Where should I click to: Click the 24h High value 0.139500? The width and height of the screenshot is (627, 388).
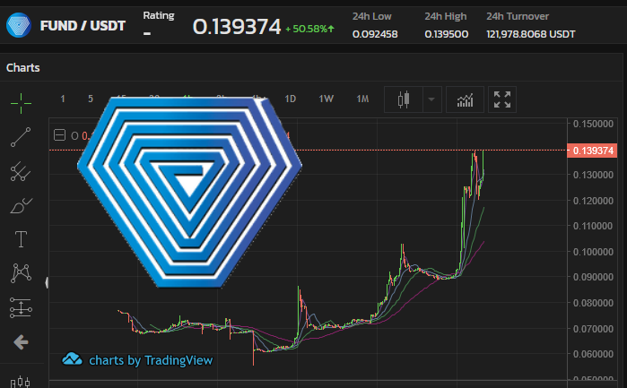point(447,34)
